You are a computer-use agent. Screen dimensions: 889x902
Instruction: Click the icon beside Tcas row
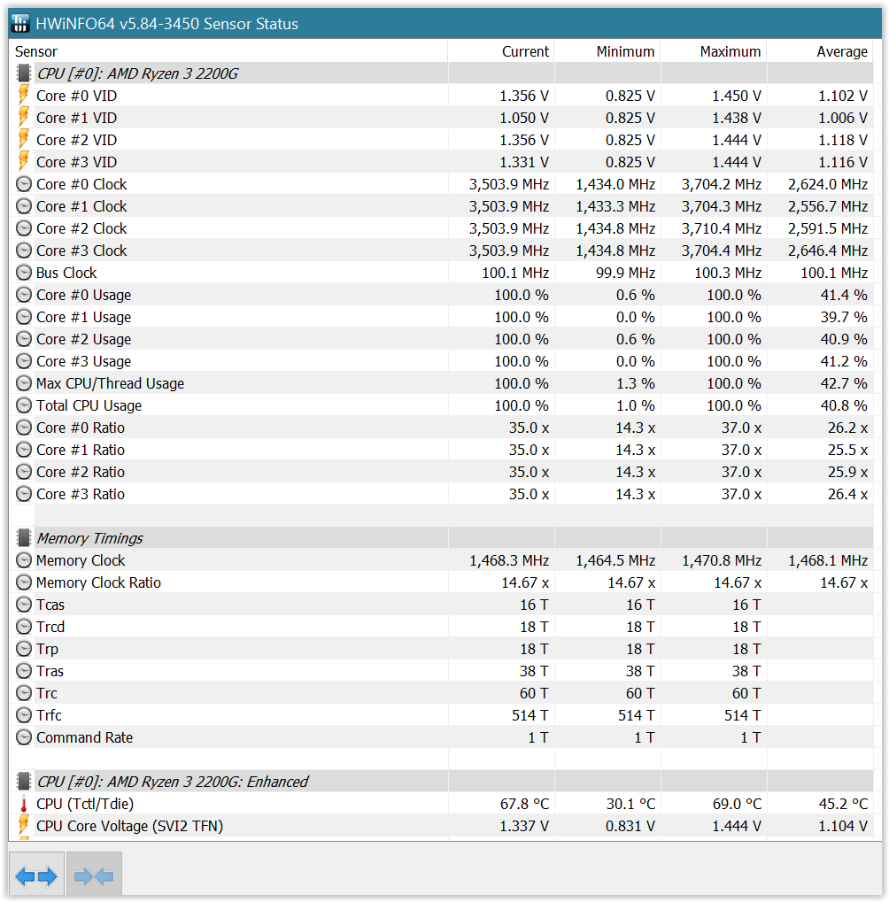(24, 605)
